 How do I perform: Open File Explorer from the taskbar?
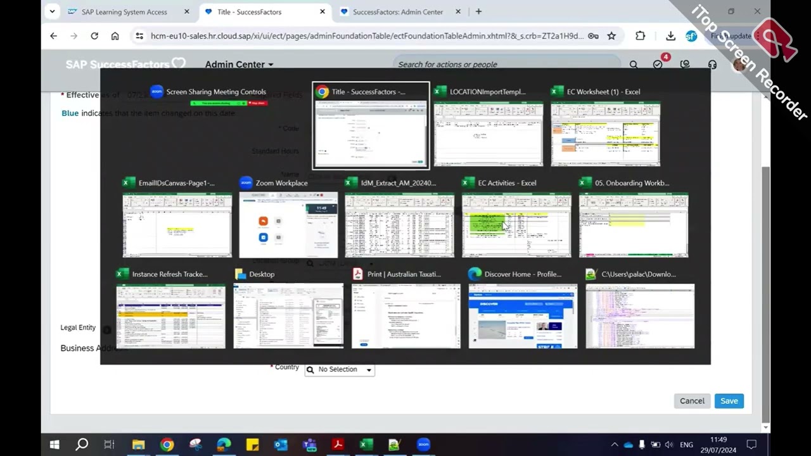click(x=138, y=445)
